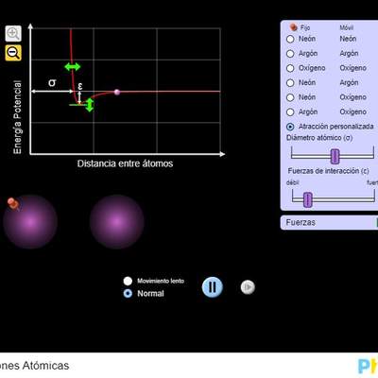Click the σ symbol on the graph

tap(52, 83)
